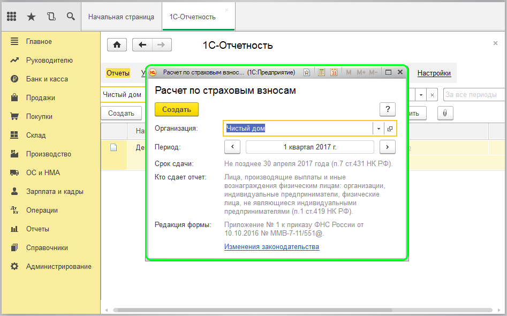The width and height of the screenshot is (507, 316).
Task: Click the Организация field Чистый дом
Action: [298, 129]
